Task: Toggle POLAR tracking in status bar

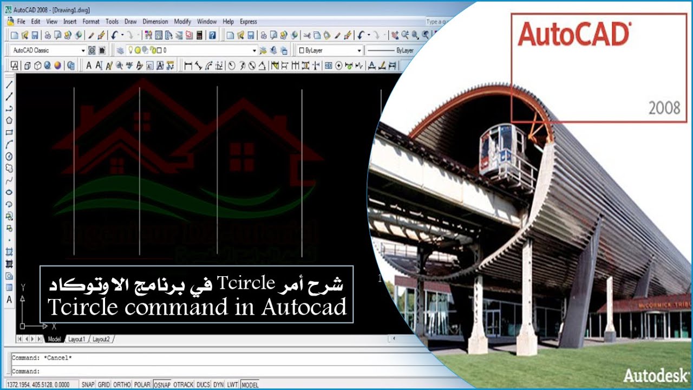Action: coord(142,384)
